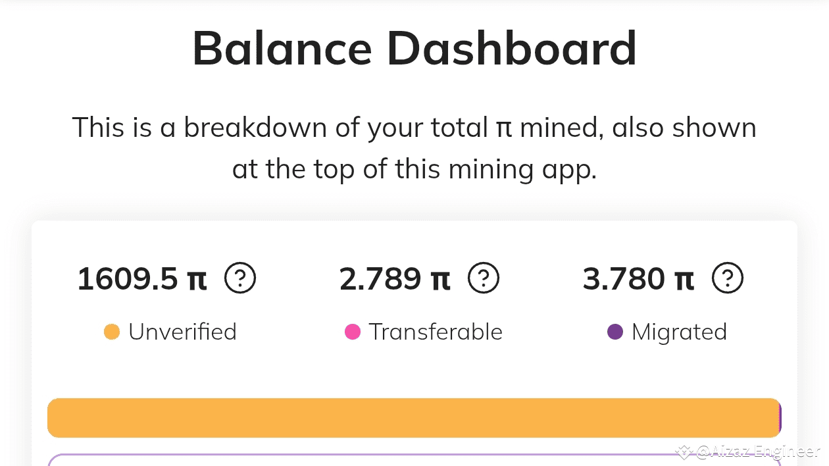The width and height of the screenshot is (829, 466).
Task: Click the 1609.5 π unverified amount
Action: (142, 279)
